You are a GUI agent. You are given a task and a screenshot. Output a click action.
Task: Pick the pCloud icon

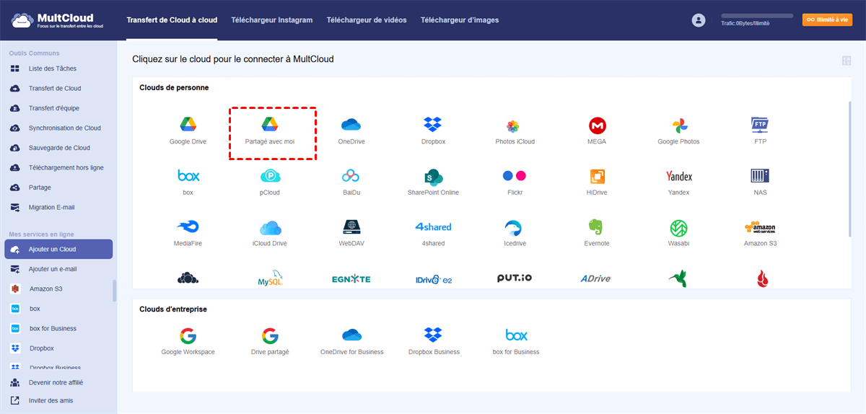pyautogui.click(x=270, y=176)
